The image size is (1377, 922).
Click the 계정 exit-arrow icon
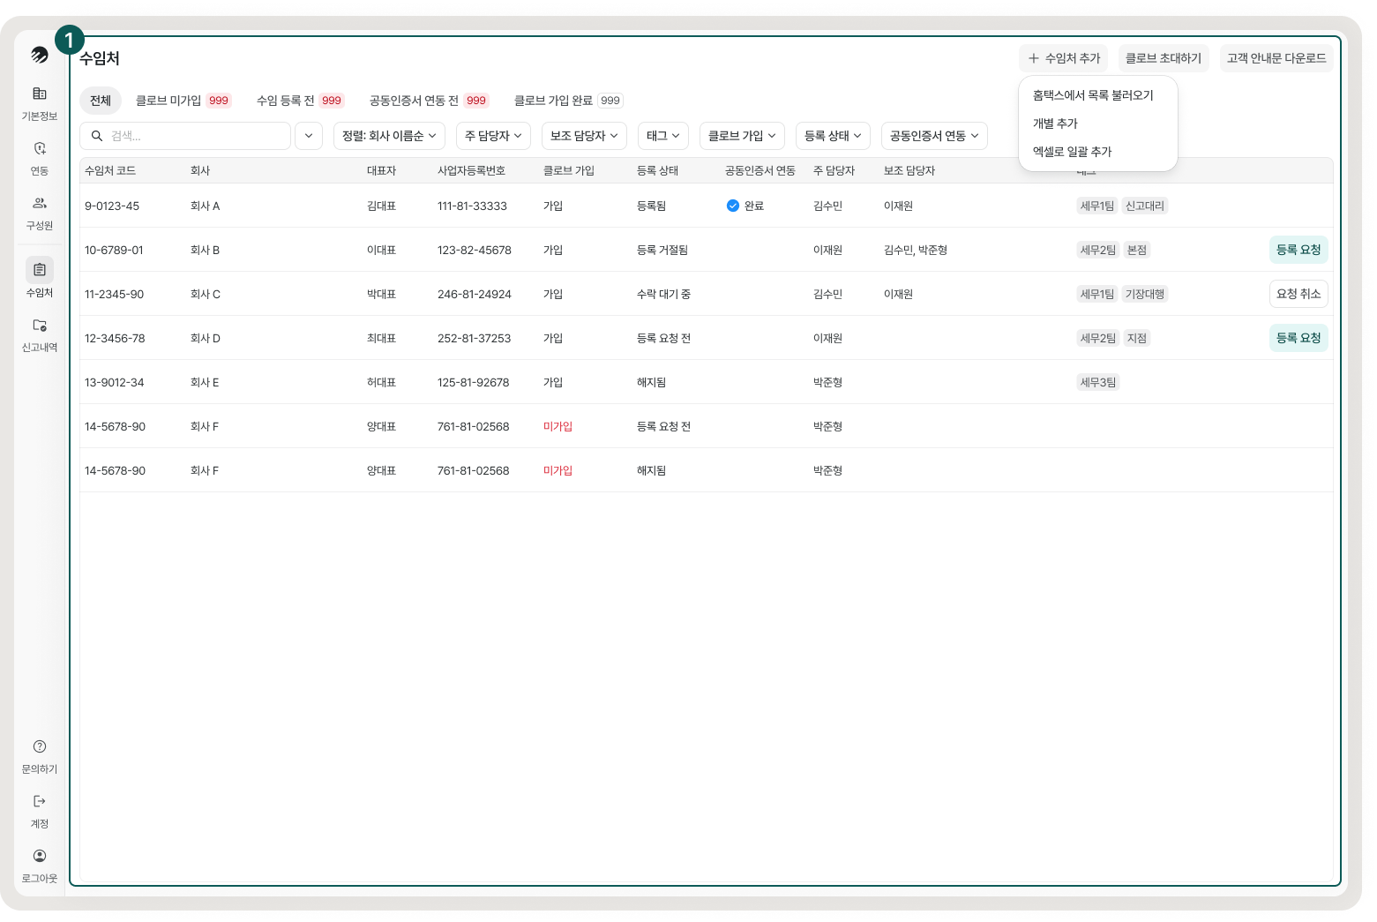click(x=40, y=801)
